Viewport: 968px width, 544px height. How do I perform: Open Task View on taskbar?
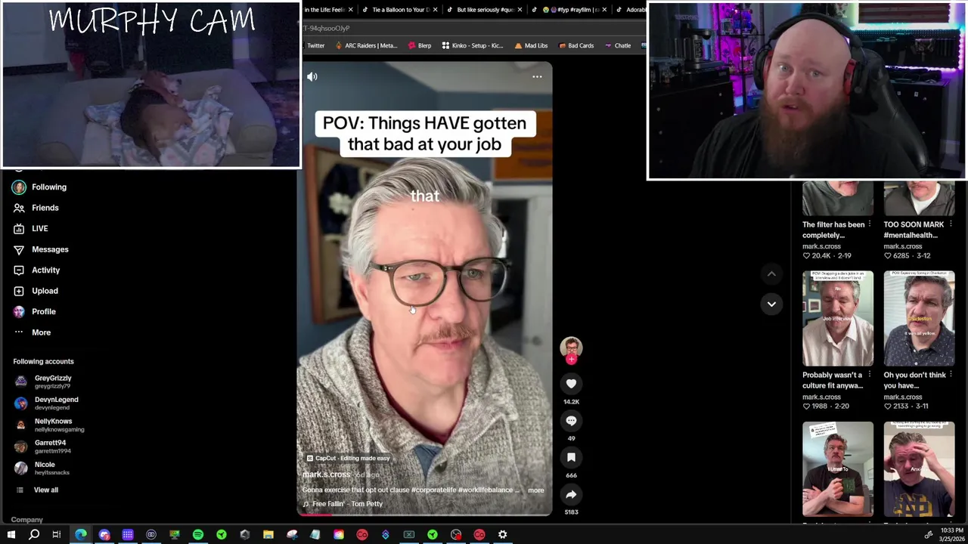[x=57, y=535]
